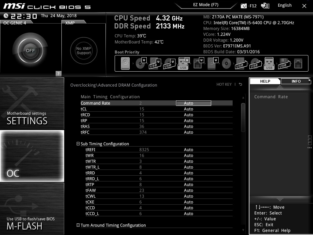
Task: Select the tCKE row label
Action: [x=90, y=202]
